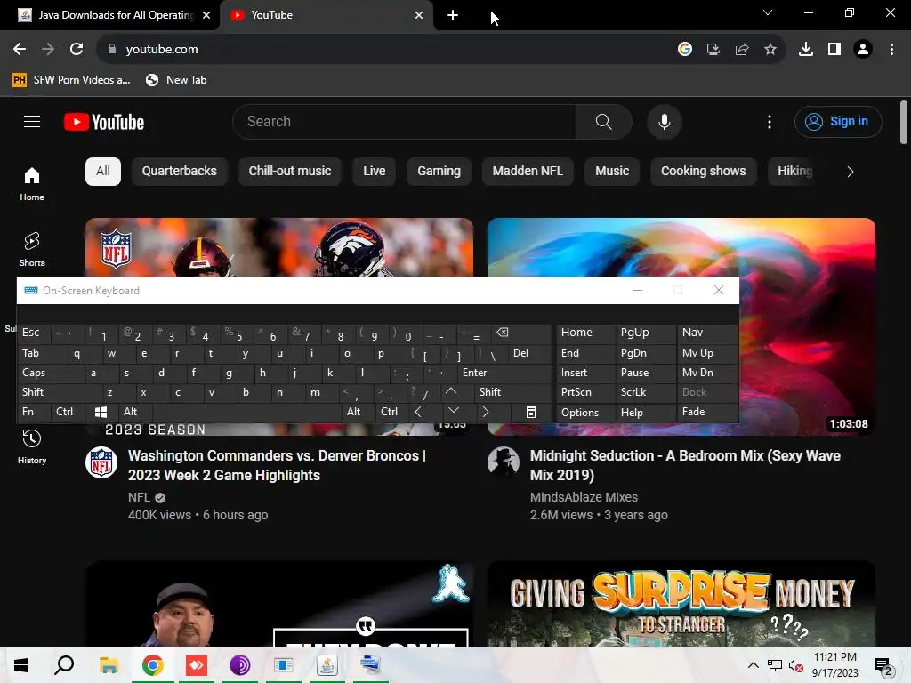Open Chrome three-dot menu
Viewport: 911px width, 683px height.
point(891,50)
